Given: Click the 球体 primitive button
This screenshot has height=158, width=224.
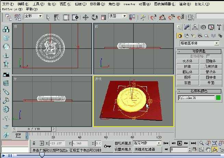Looking at the screenshot, I should [x=188, y=67].
